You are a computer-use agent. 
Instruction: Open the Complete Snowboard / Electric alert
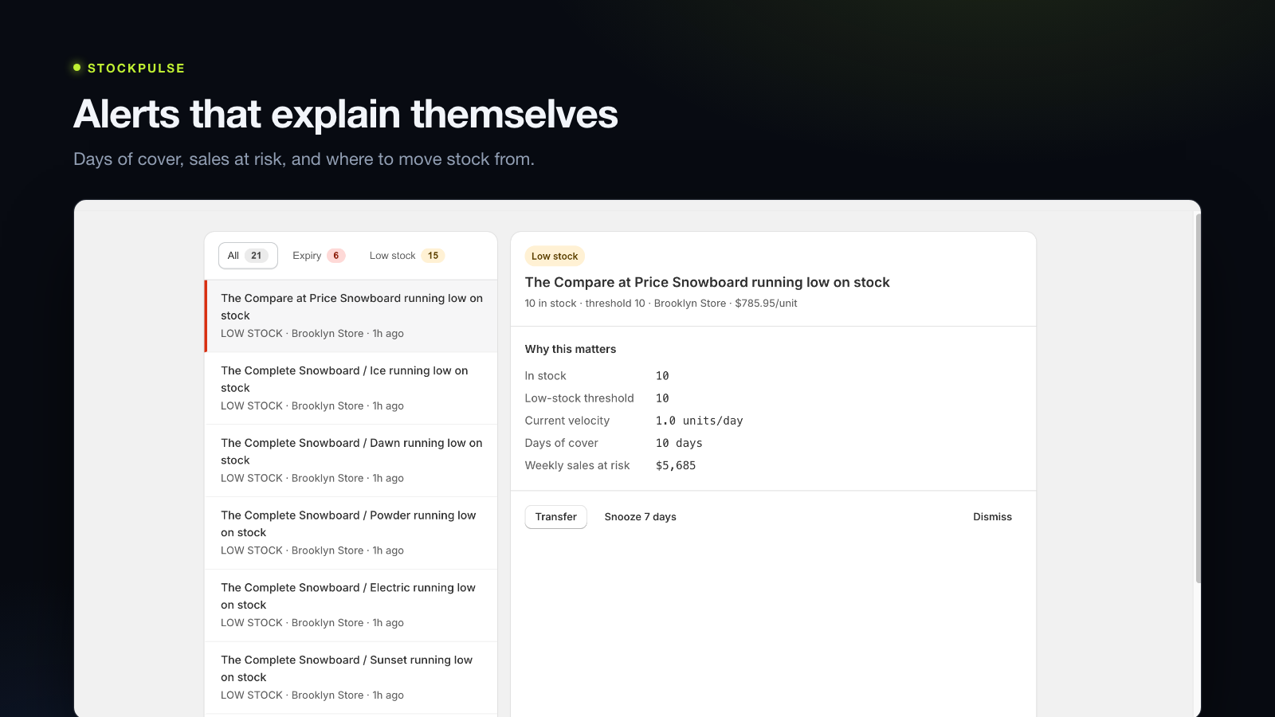click(x=351, y=605)
